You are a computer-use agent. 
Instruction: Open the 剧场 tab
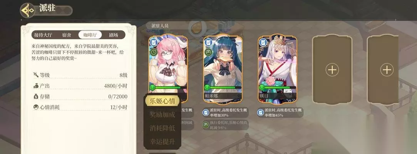pyautogui.click(x=114, y=35)
